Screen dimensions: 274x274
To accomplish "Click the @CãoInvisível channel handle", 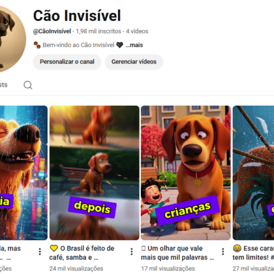I will click(x=52, y=31).
